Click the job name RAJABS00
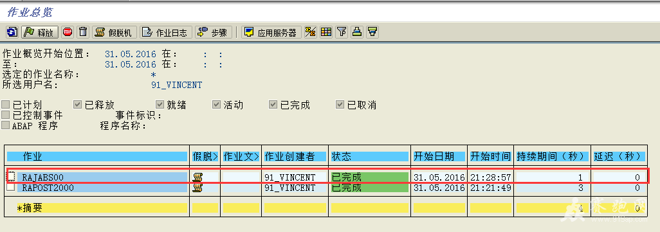 (x=43, y=177)
